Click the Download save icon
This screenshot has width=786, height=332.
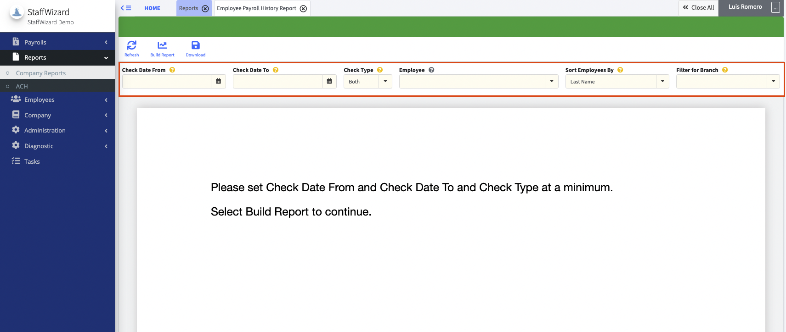pos(195,45)
